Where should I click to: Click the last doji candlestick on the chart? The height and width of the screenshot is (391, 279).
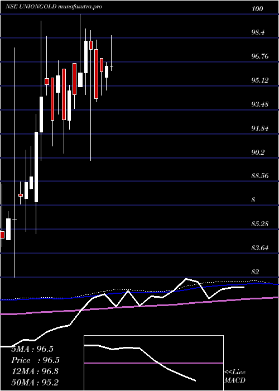pyautogui.click(x=112, y=66)
